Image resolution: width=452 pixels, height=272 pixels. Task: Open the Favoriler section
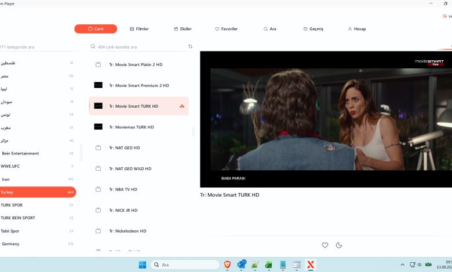[226, 29]
